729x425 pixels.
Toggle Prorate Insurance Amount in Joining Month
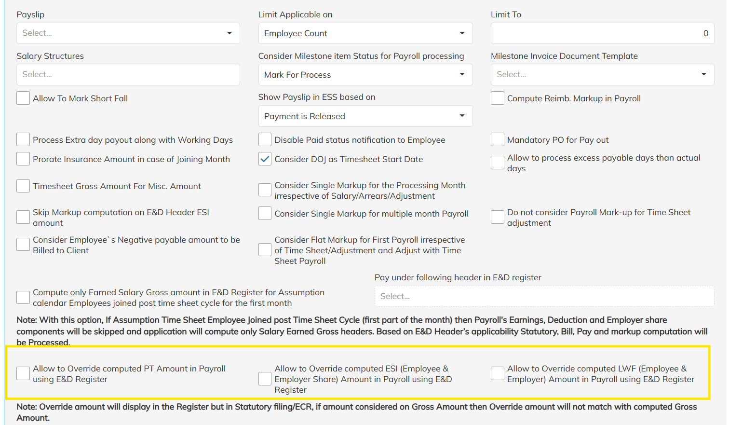(23, 159)
